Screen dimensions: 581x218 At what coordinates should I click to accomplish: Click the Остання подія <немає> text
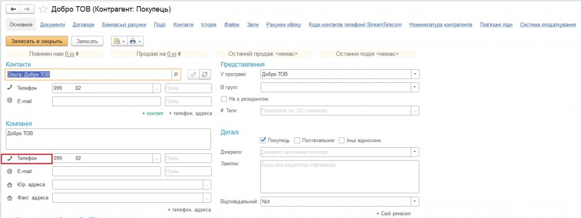click(x=367, y=54)
